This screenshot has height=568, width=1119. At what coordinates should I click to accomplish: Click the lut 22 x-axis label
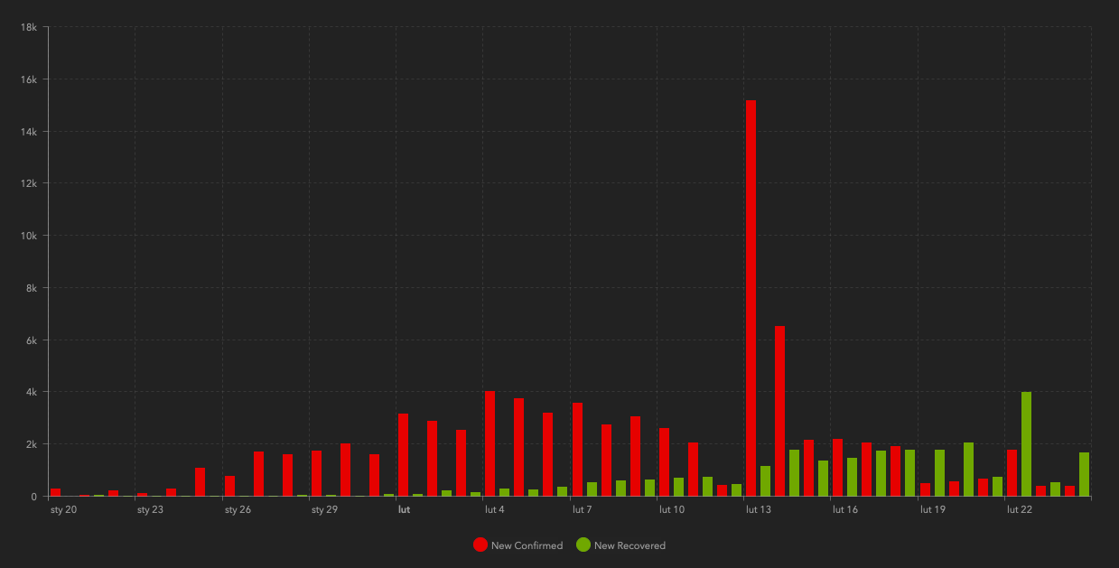(1019, 510)
